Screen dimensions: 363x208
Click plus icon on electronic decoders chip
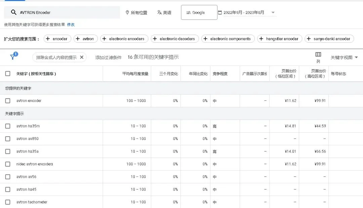click(155, 39)
